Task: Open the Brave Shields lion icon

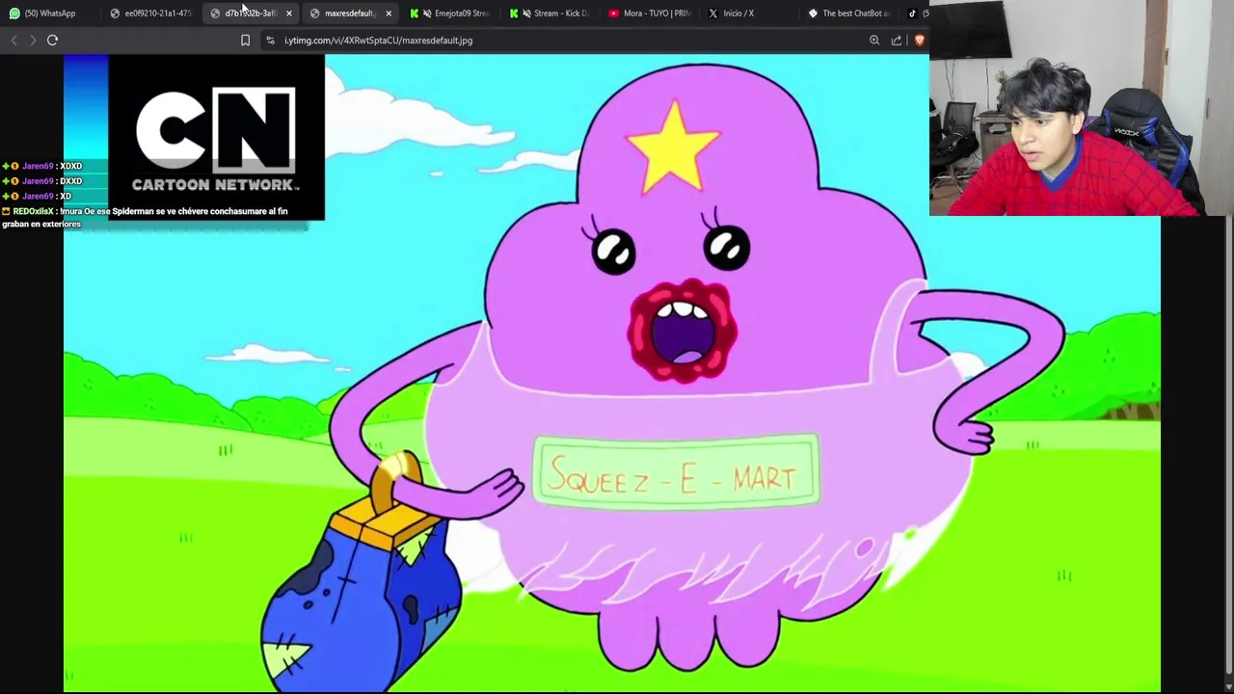Action: tap(920, 40)
